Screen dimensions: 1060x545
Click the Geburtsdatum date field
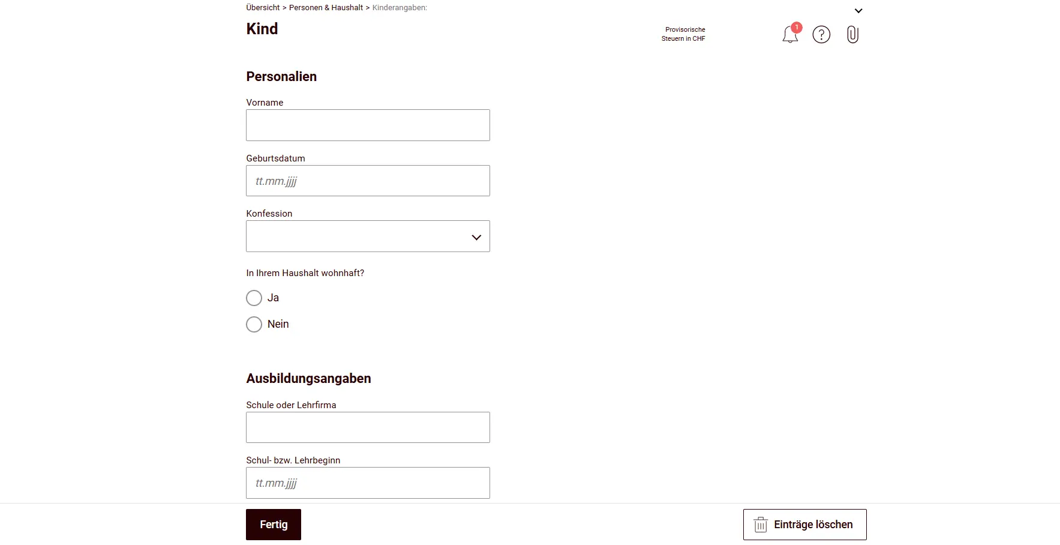pos(368,181)
